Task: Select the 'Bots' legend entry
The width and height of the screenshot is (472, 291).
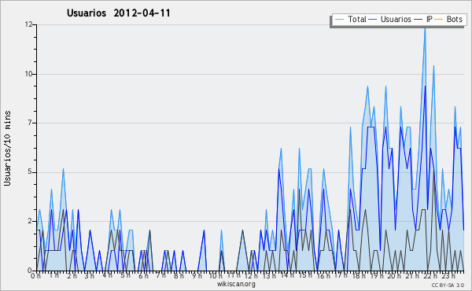Action: pos(454,19)
